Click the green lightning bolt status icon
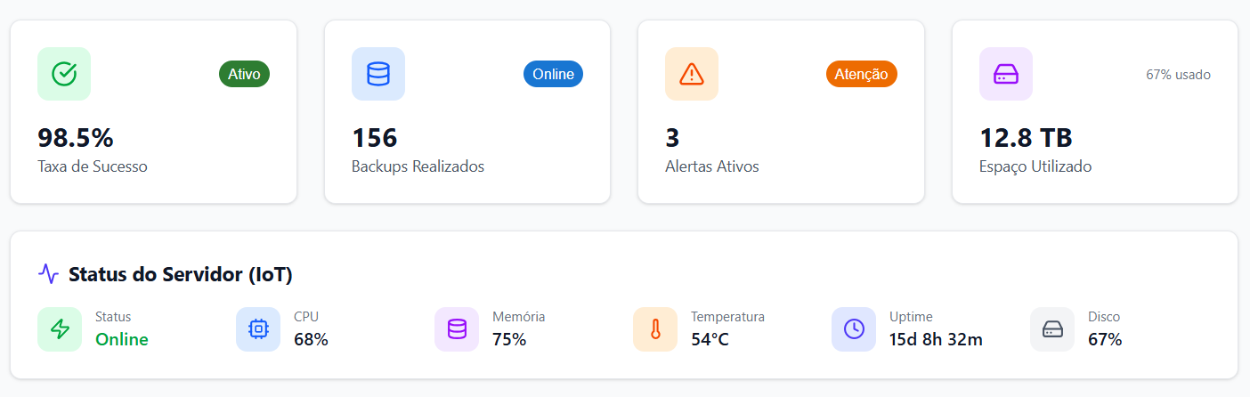Screen dimensions: 1250x397 pos(60,329)
